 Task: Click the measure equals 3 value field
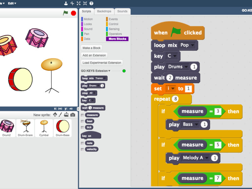218,111
